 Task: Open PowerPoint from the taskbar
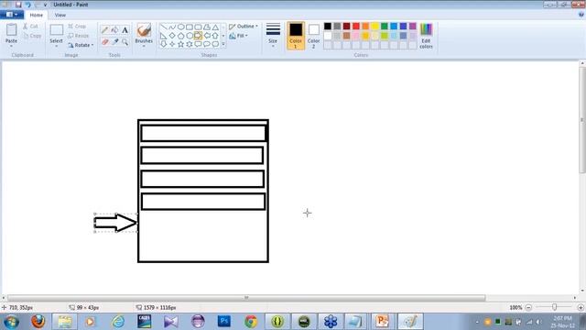coord(383,322)
